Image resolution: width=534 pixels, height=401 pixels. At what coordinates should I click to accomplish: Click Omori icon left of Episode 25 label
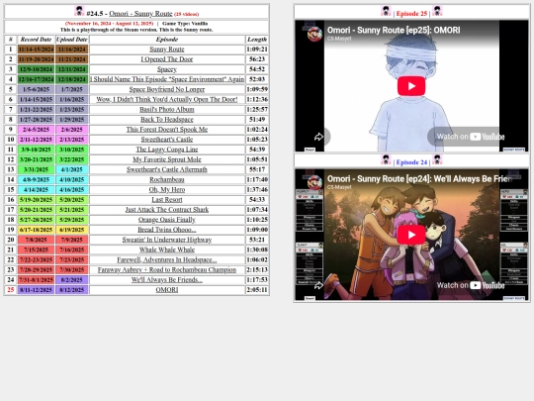(x=386, y=11)
